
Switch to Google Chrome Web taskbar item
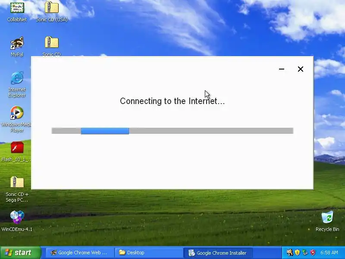[80, 253]
